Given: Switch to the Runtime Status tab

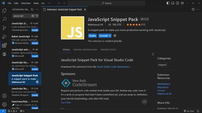Looking at the screenshot, I should 108,50.
